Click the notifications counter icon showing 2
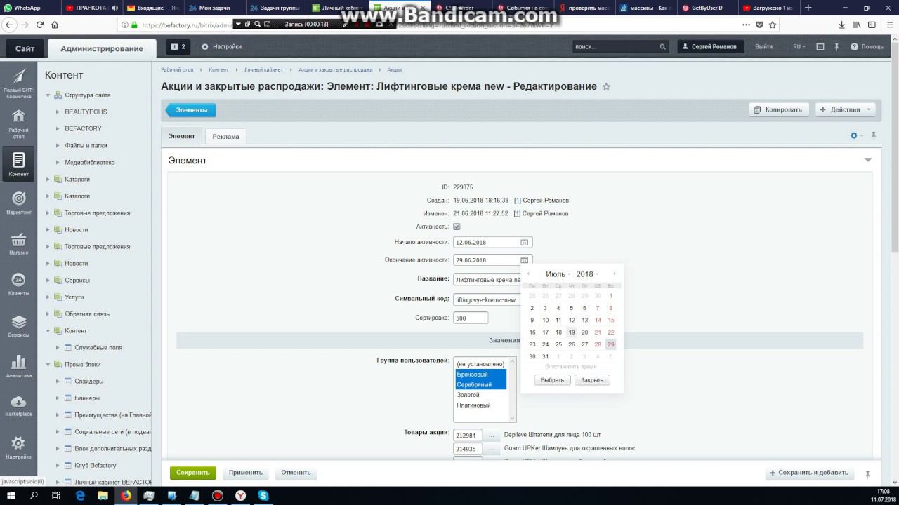The height and width of the screenshot is (505, 899). (178, 47)
